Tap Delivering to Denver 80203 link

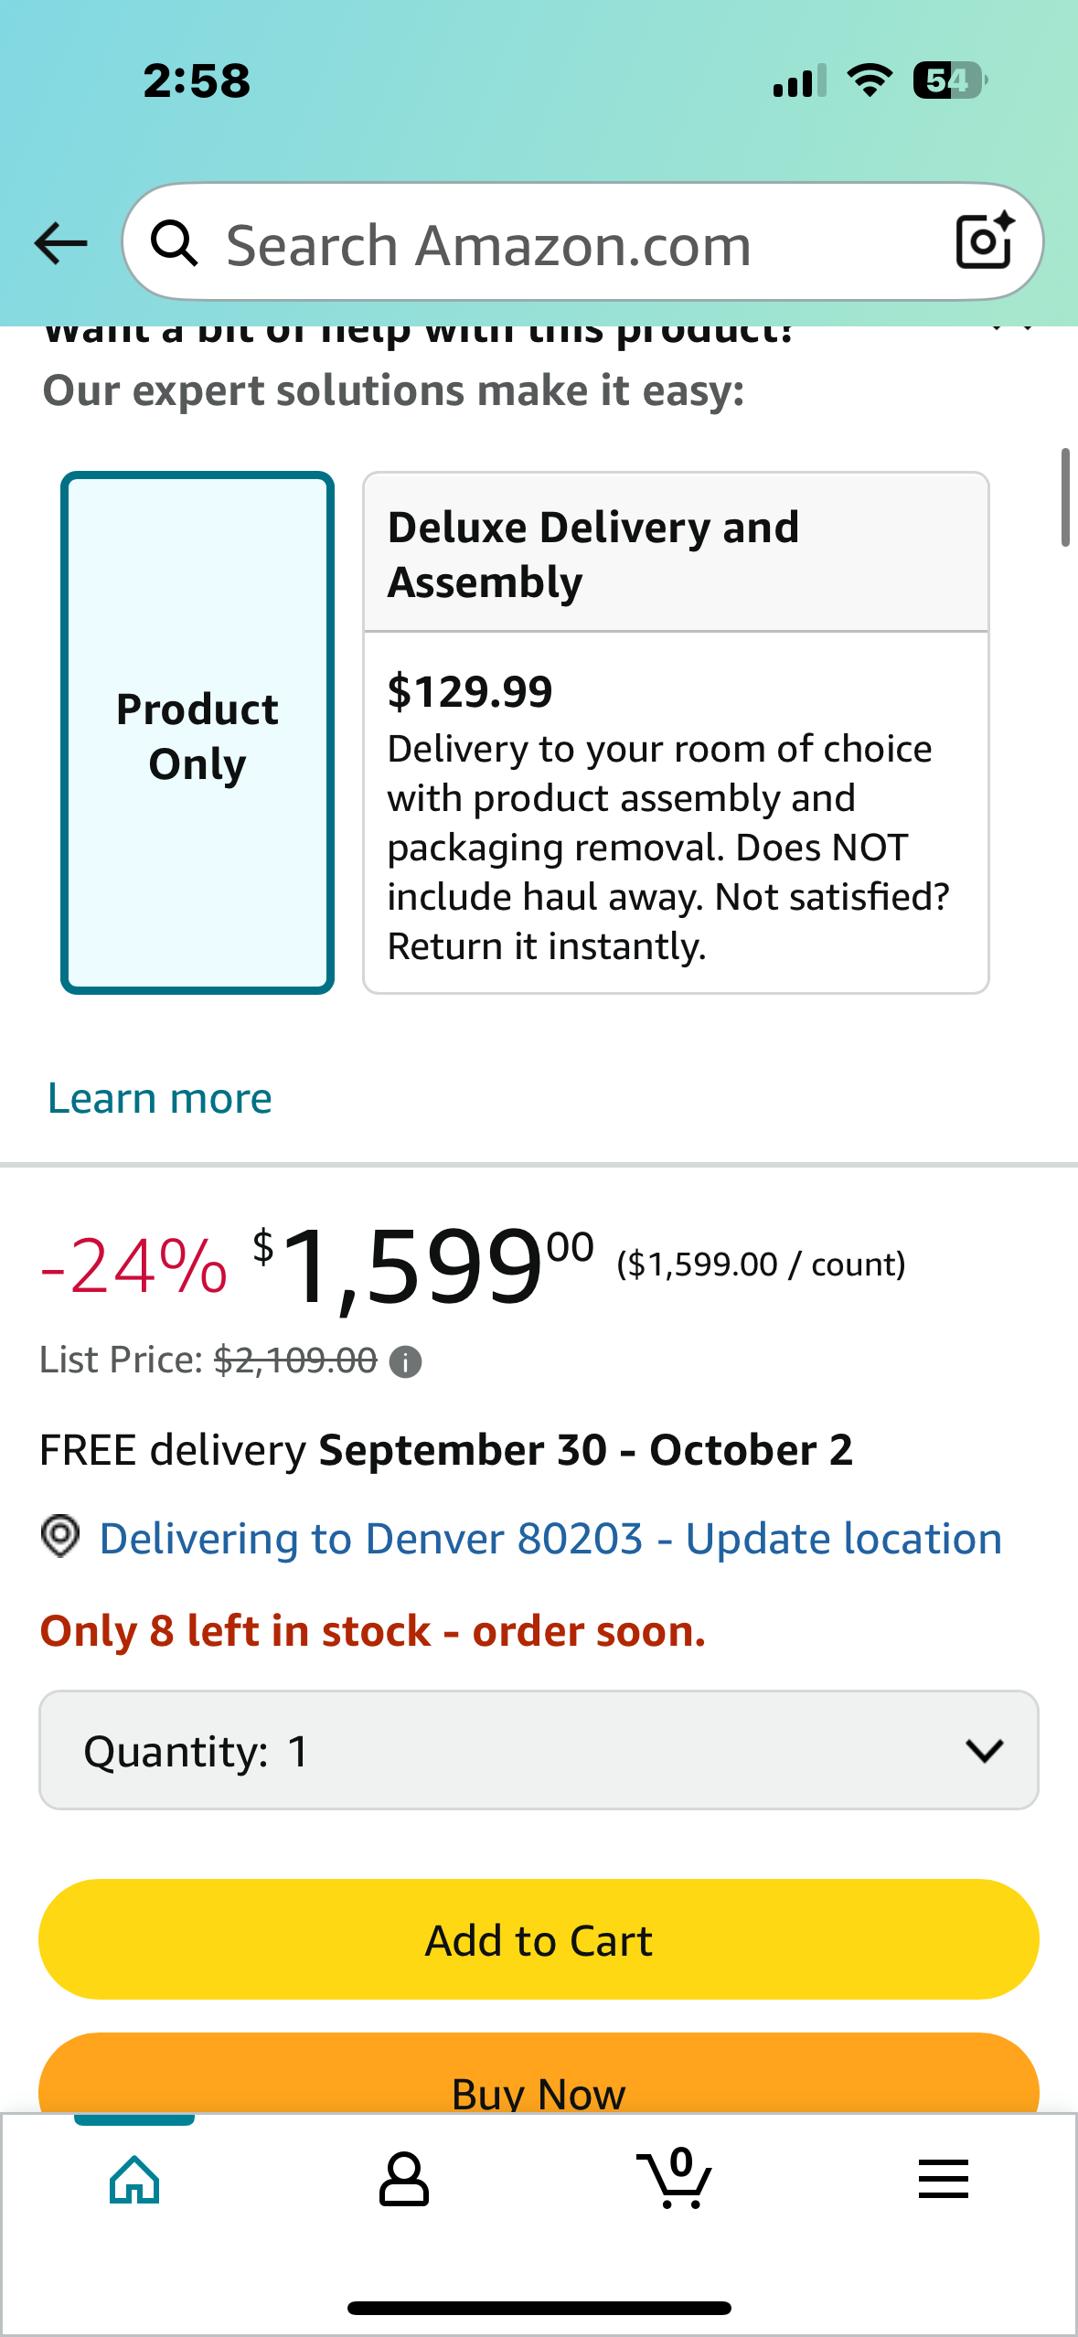550,1538
